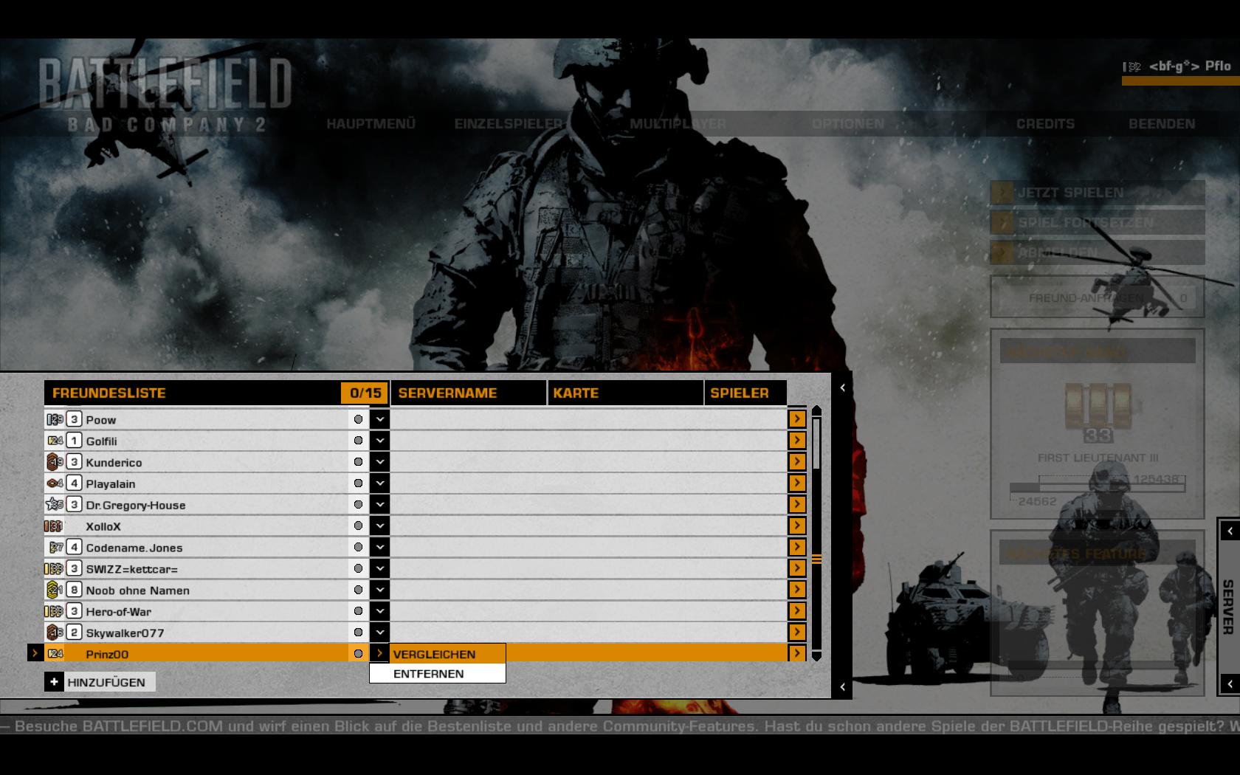1240x775 pixels.
Task: Click Prinz00's online status dot
Action: (x=359, y=654)
